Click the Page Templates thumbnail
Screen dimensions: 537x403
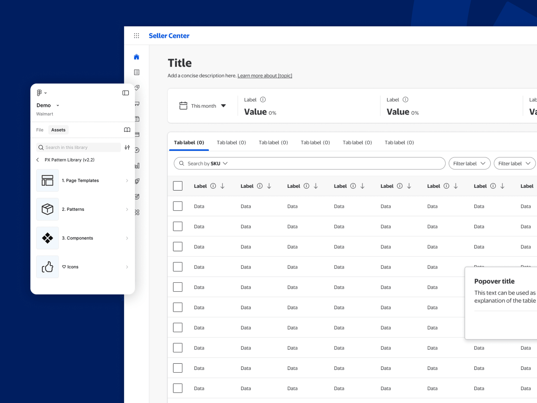point(48,180)
